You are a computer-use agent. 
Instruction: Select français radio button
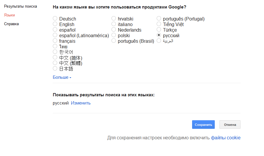(55, 41)
